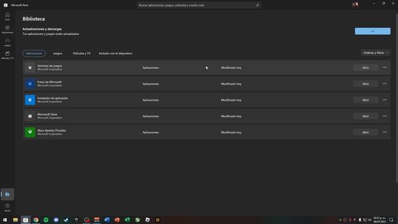The height and width of the screenshot is (224, 398).
Task: Click the blue updates checkmark button
Action: click(x=373, y=31)
